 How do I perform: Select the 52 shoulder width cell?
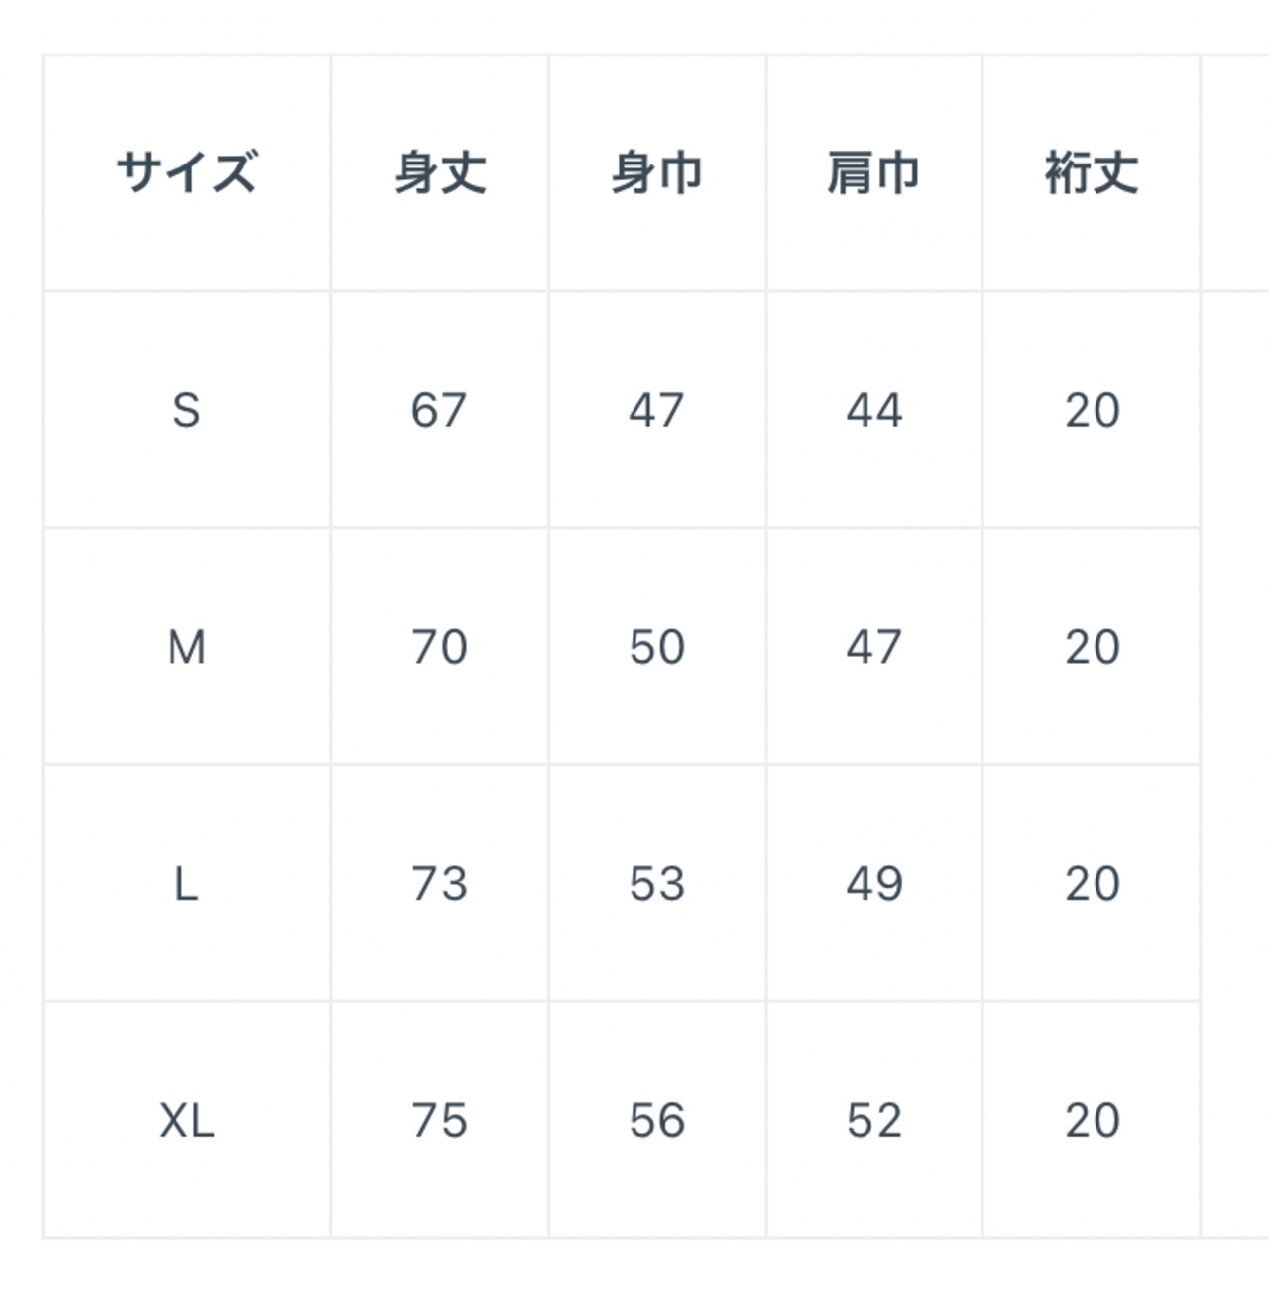(x=873, y=1120)
